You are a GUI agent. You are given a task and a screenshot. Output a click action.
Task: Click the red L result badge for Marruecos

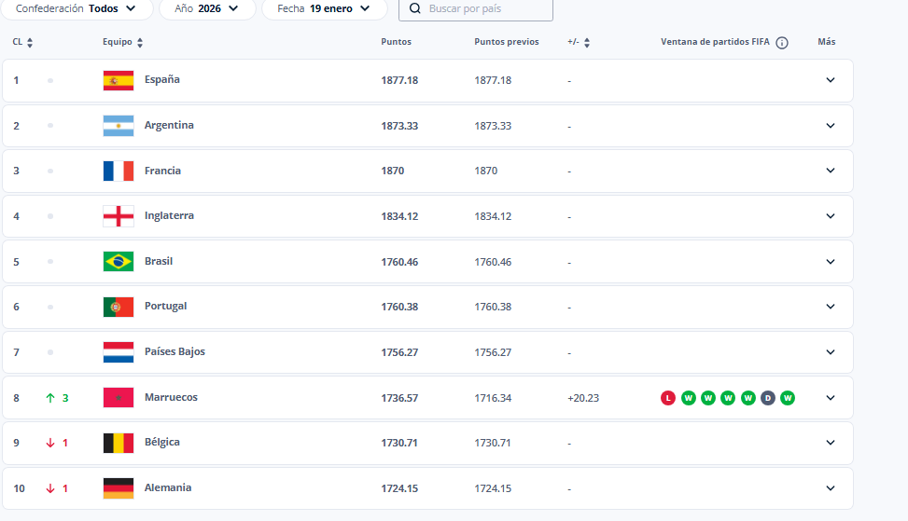click(668, 398)
